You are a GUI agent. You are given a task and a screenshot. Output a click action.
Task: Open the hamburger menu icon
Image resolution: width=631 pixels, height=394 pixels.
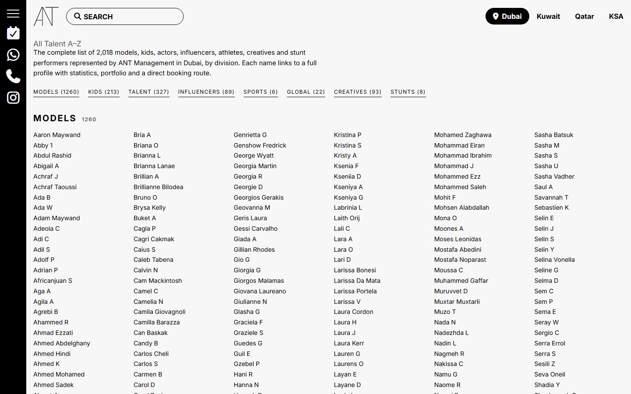(13, 13)
